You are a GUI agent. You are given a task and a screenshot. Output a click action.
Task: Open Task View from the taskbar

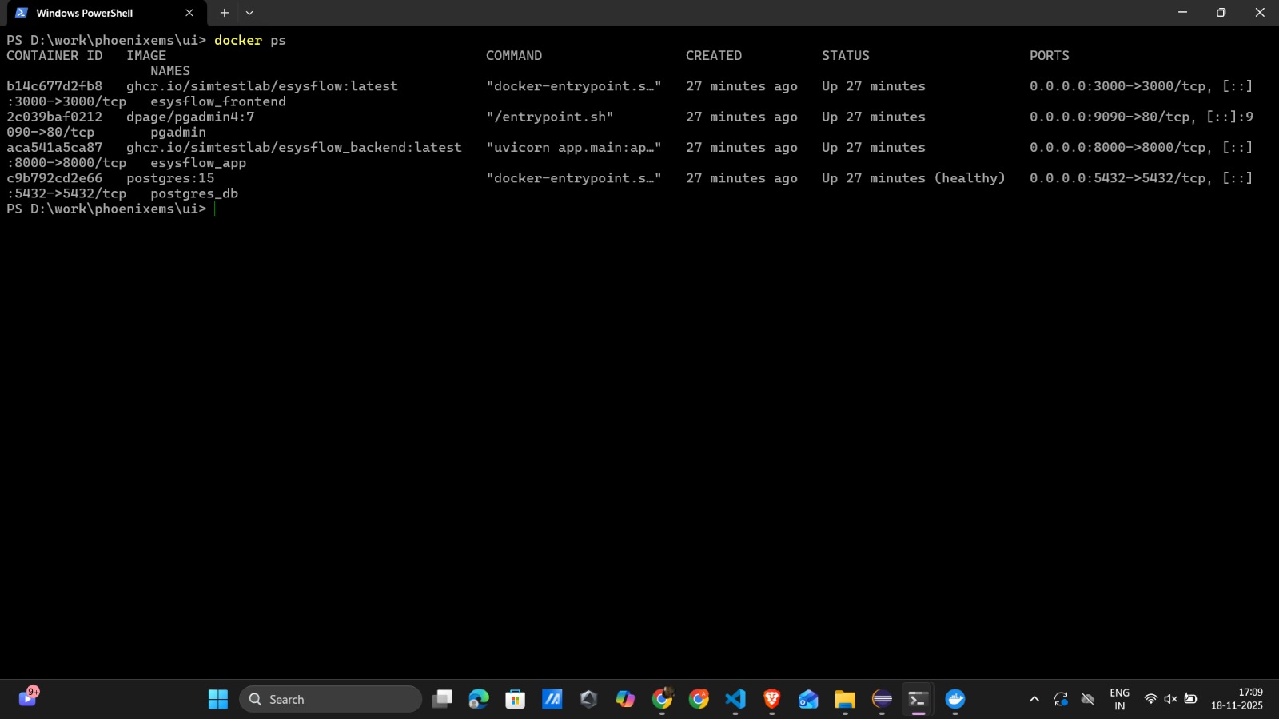pyautogui.click(x=442, y=699)
